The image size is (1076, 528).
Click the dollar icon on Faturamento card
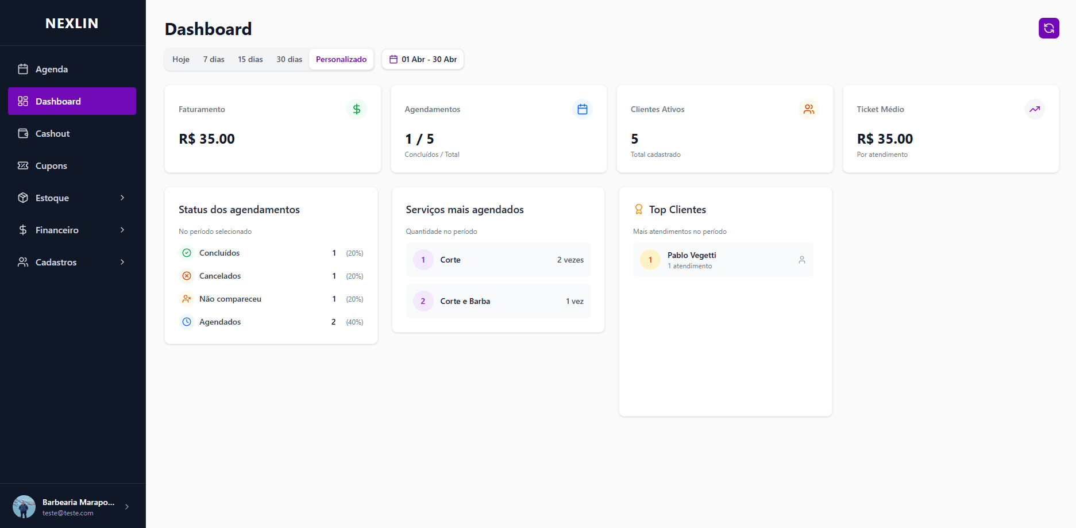click(356, 109)
